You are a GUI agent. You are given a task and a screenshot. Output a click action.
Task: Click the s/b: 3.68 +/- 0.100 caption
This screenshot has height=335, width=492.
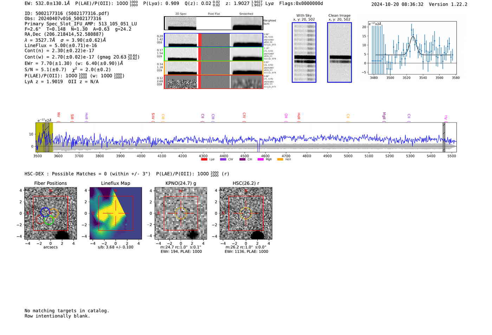(116, 247)
